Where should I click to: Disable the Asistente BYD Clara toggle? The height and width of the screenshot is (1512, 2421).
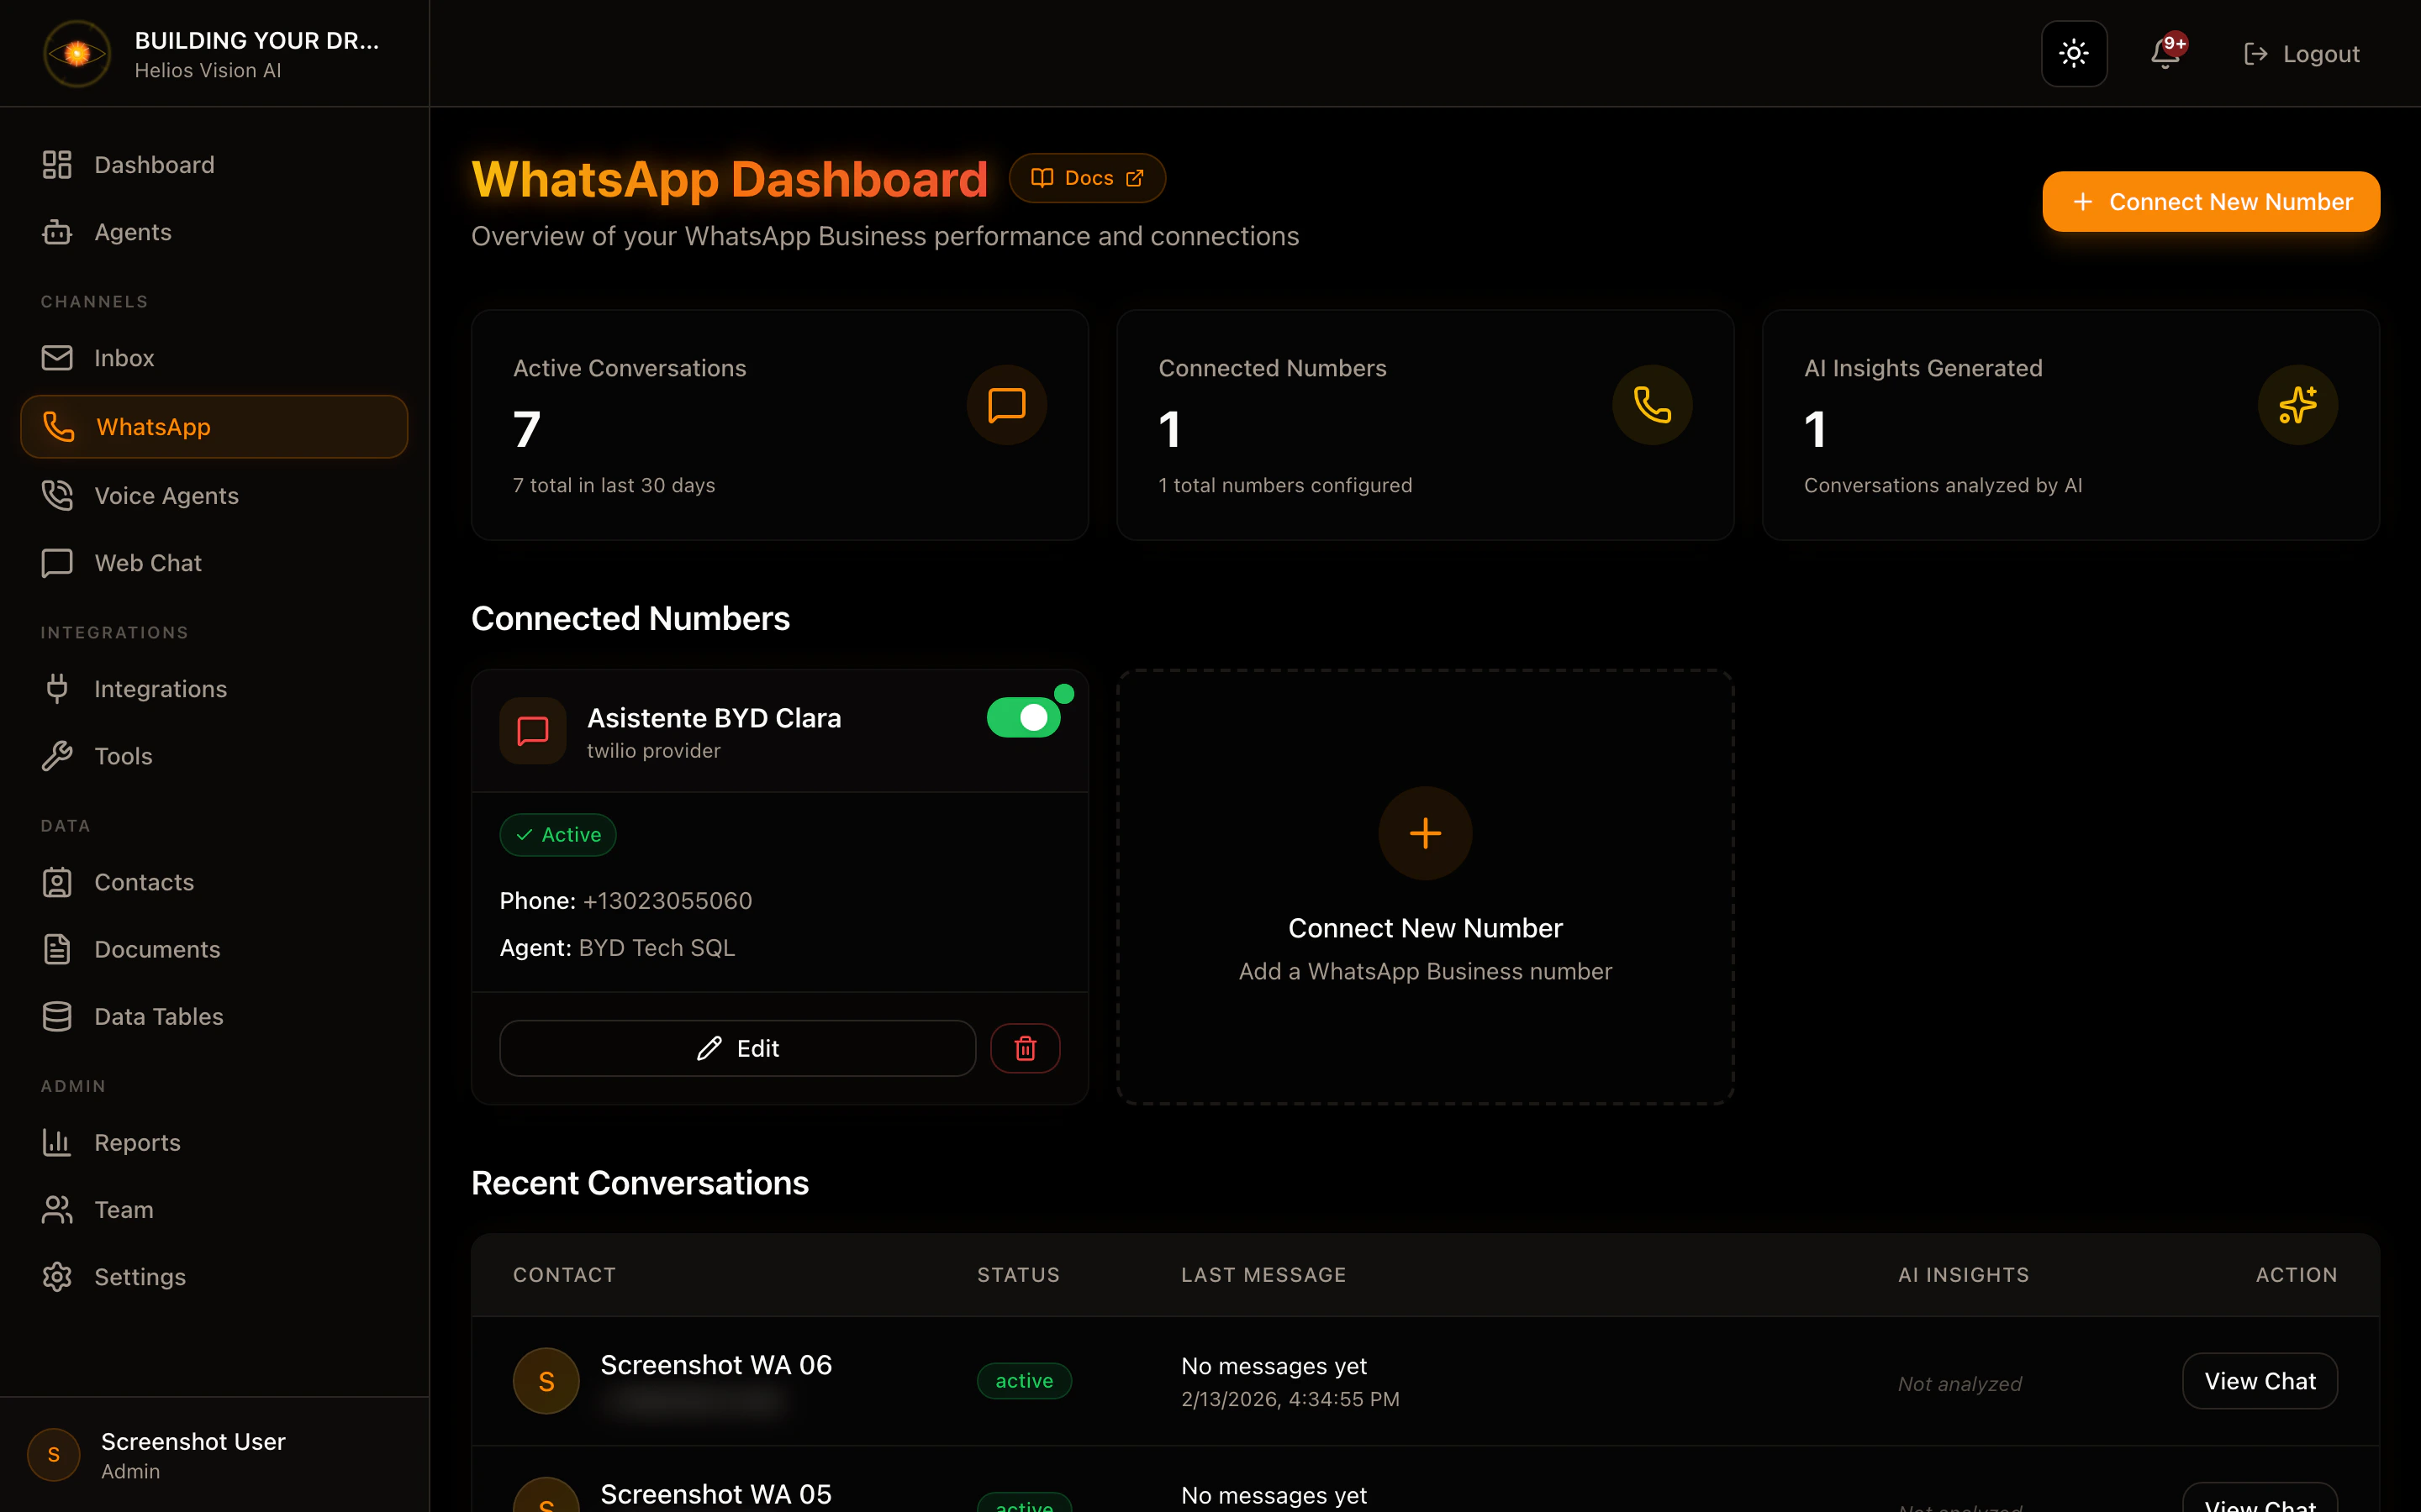(1023, 718)
